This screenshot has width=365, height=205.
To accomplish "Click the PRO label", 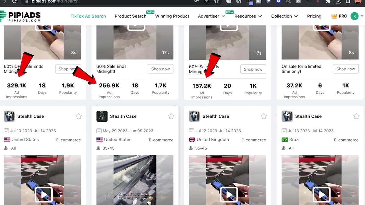I will coord(343,16).
